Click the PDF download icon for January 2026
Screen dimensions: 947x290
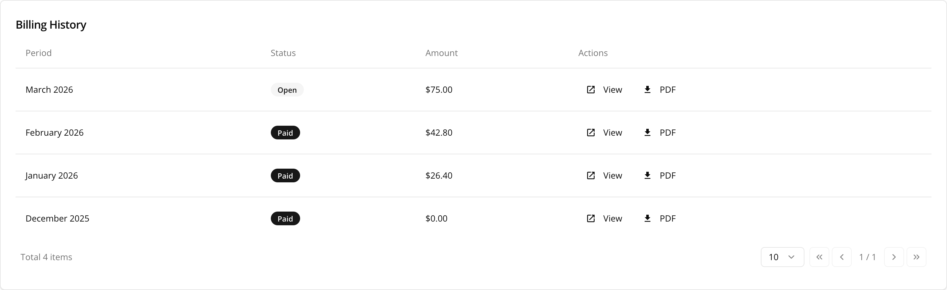tap(648, 175)
